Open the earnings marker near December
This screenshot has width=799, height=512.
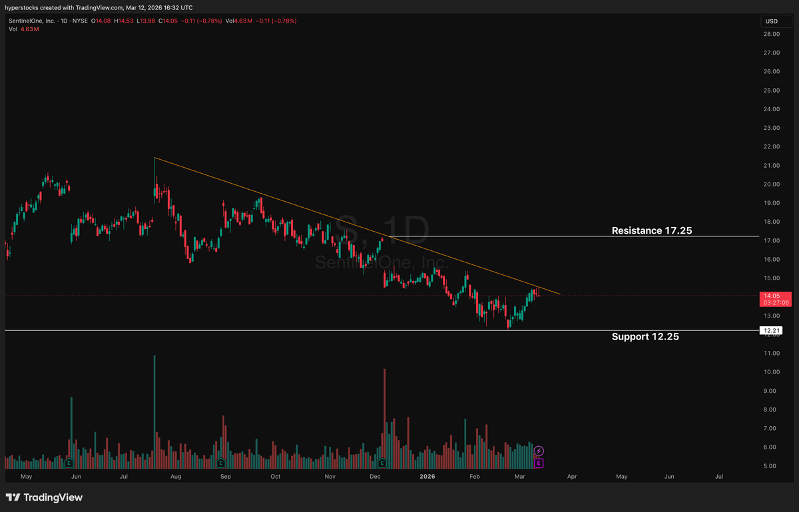(x=382, y=462)
